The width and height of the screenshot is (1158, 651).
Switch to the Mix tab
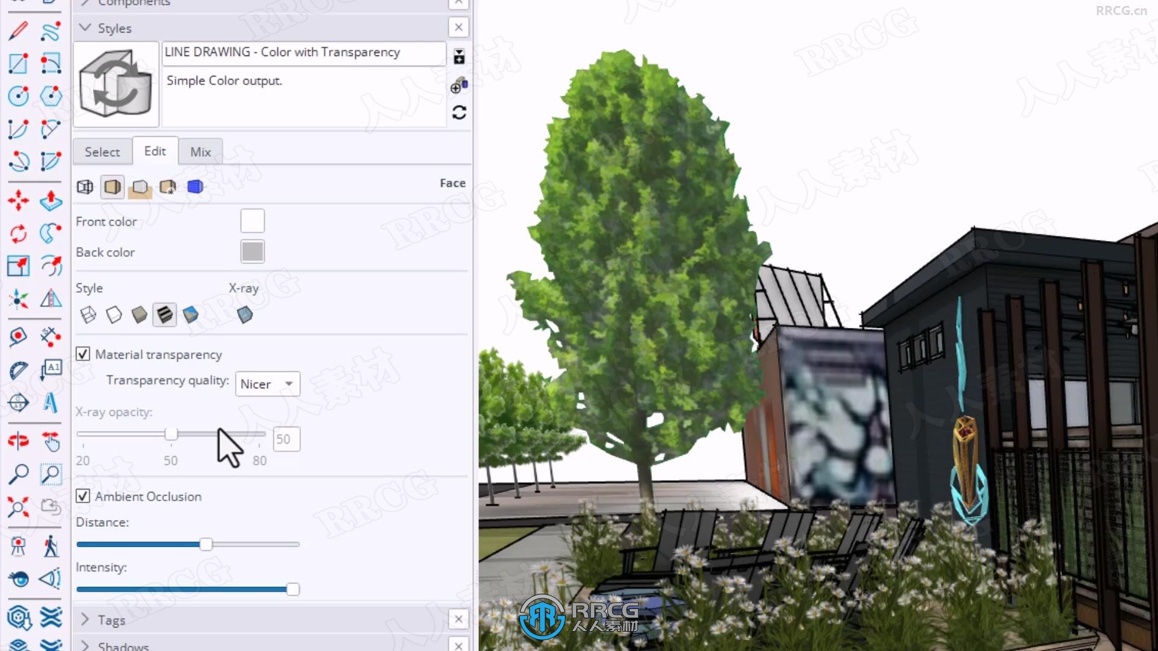pos(200,152)
